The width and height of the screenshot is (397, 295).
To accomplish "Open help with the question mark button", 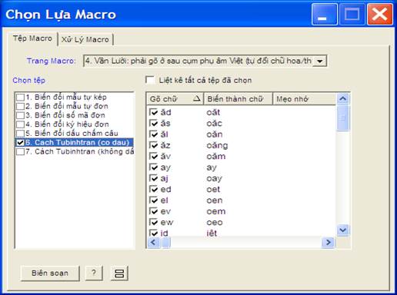I will tap(94, 273).
